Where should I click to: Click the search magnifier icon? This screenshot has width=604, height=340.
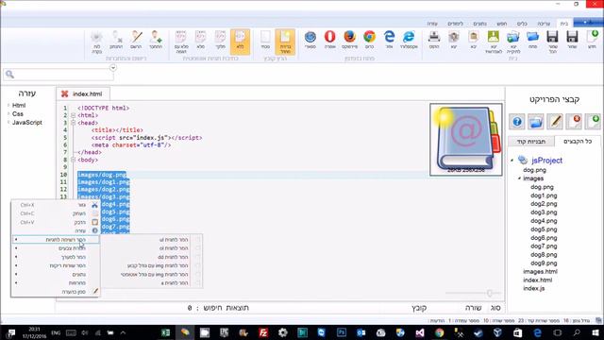pyautogui.click(x=10, y=74)
